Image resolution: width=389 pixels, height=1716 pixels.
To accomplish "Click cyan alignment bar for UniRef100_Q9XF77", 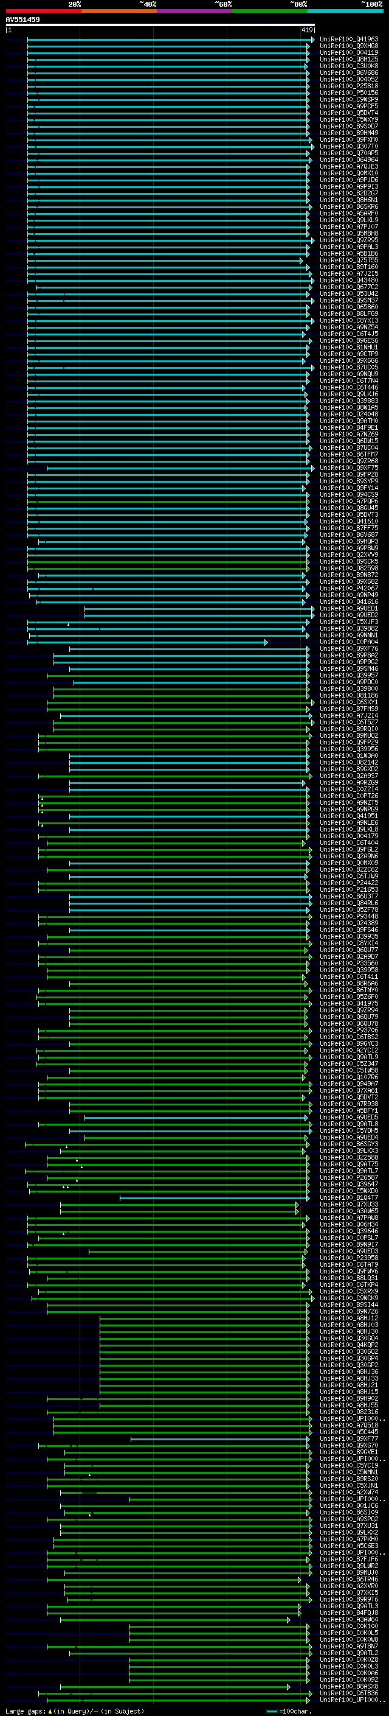I will click(x=219, y=1439).
